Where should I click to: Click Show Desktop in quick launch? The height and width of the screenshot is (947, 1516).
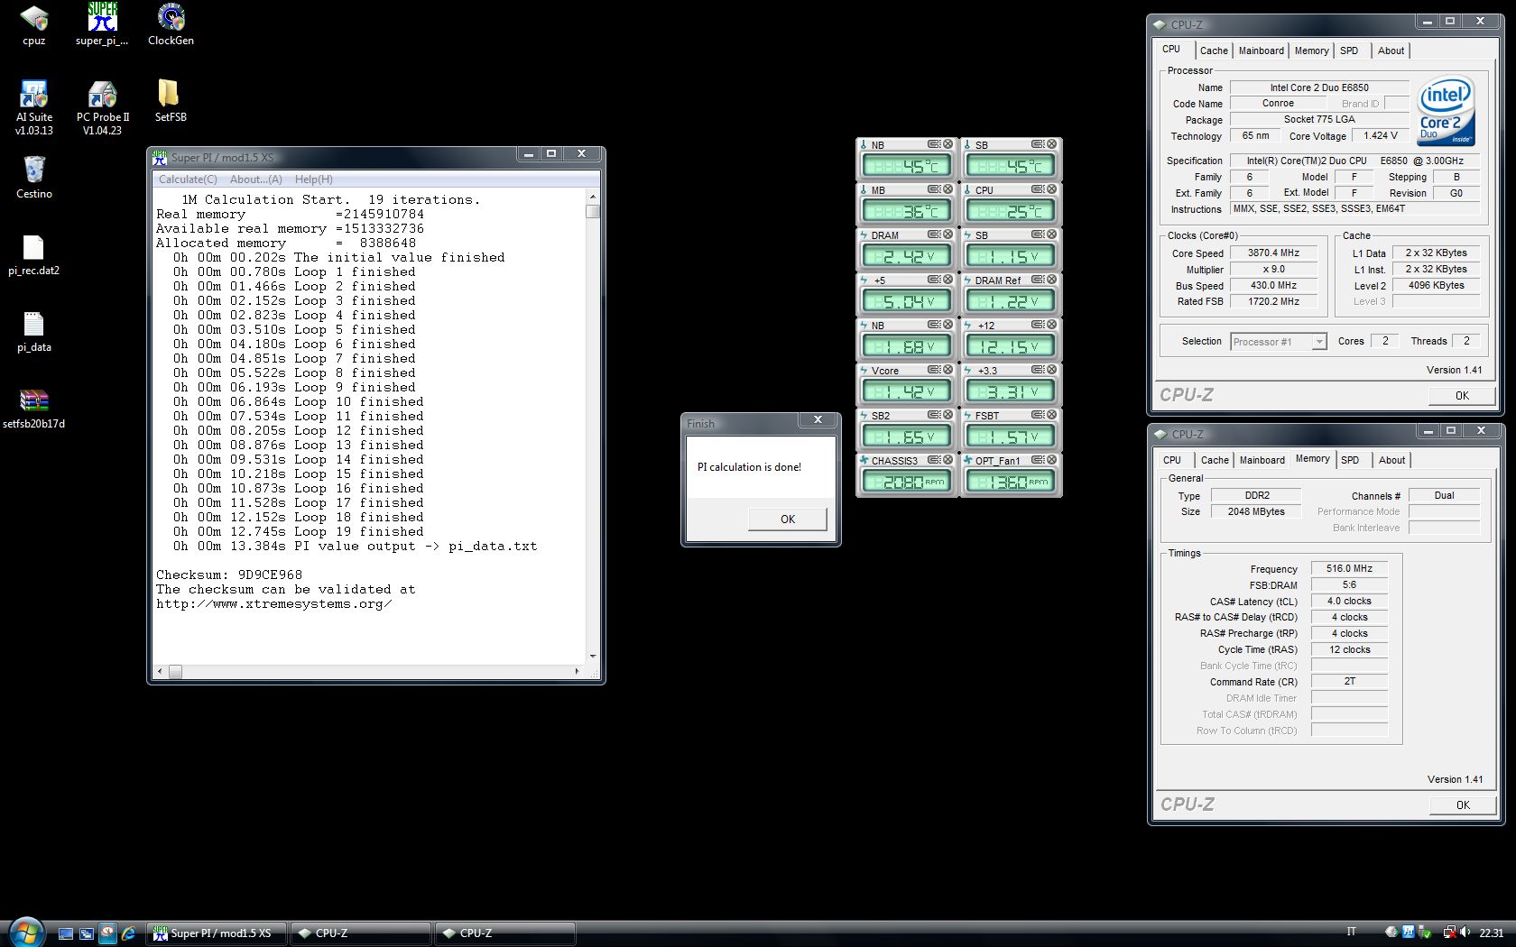point(65,933)
